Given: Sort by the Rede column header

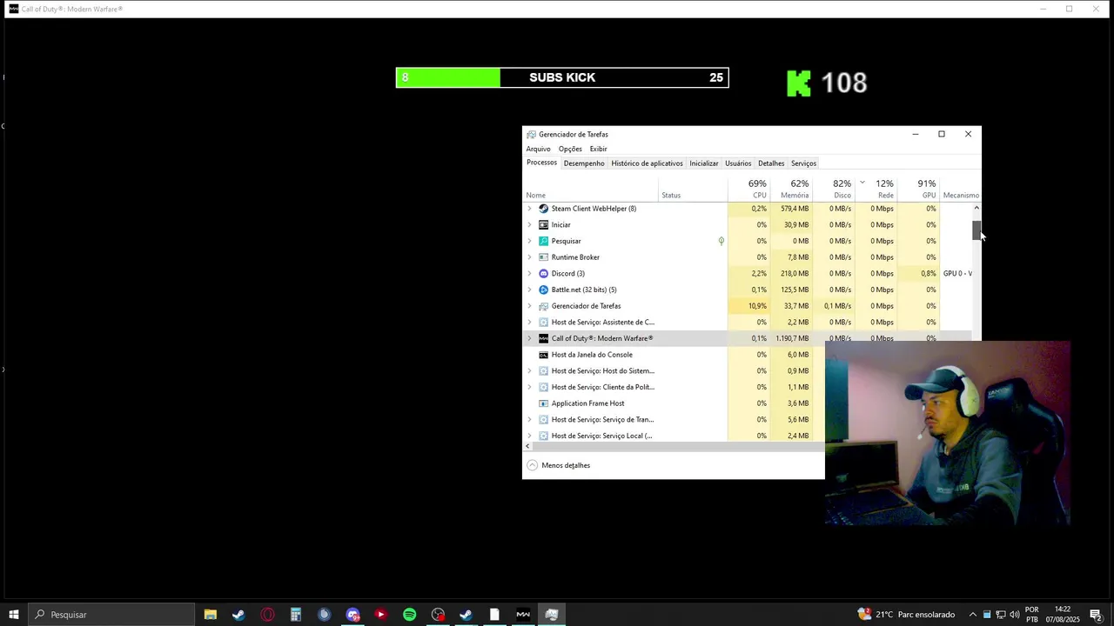Looking at the screenshot, I should pyautogui.click(x=876, y=189).
